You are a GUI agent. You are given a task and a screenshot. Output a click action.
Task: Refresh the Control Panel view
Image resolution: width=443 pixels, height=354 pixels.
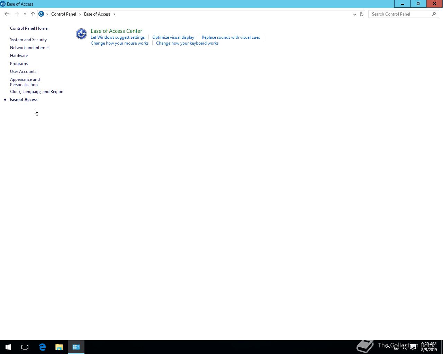click(362, 14)
